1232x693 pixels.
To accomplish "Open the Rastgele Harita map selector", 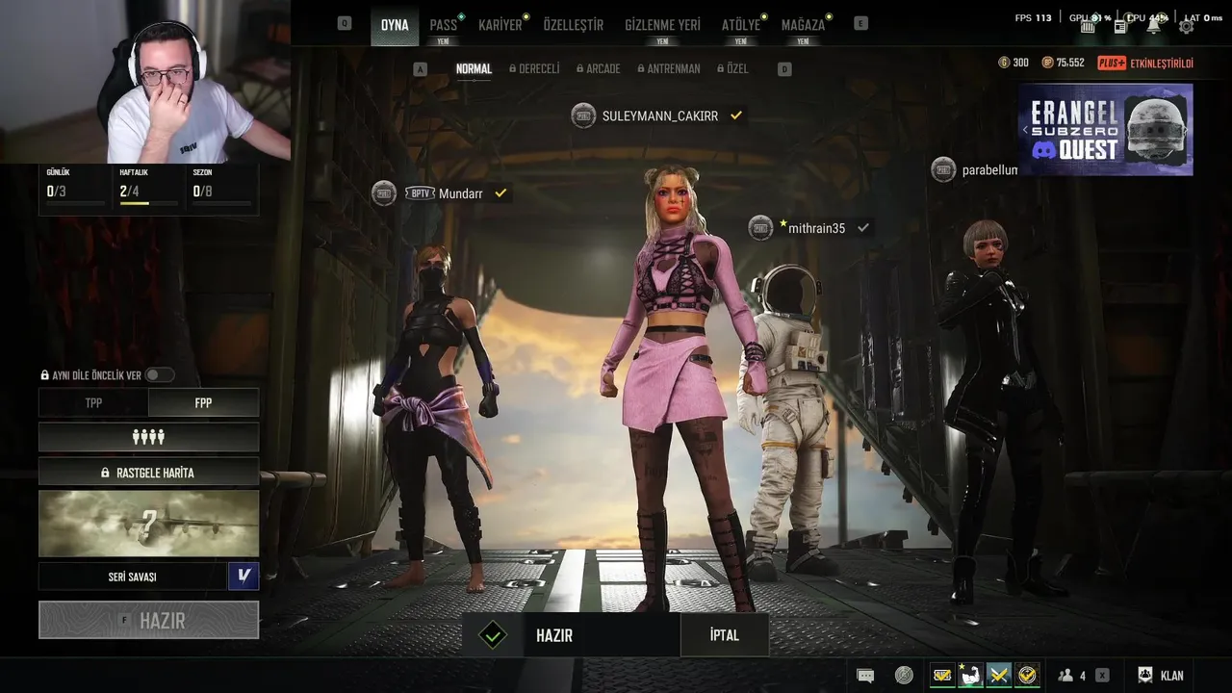I will (148, 473).
